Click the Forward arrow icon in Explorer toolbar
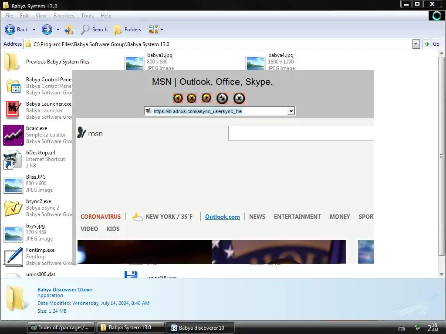 click(47, 30)
